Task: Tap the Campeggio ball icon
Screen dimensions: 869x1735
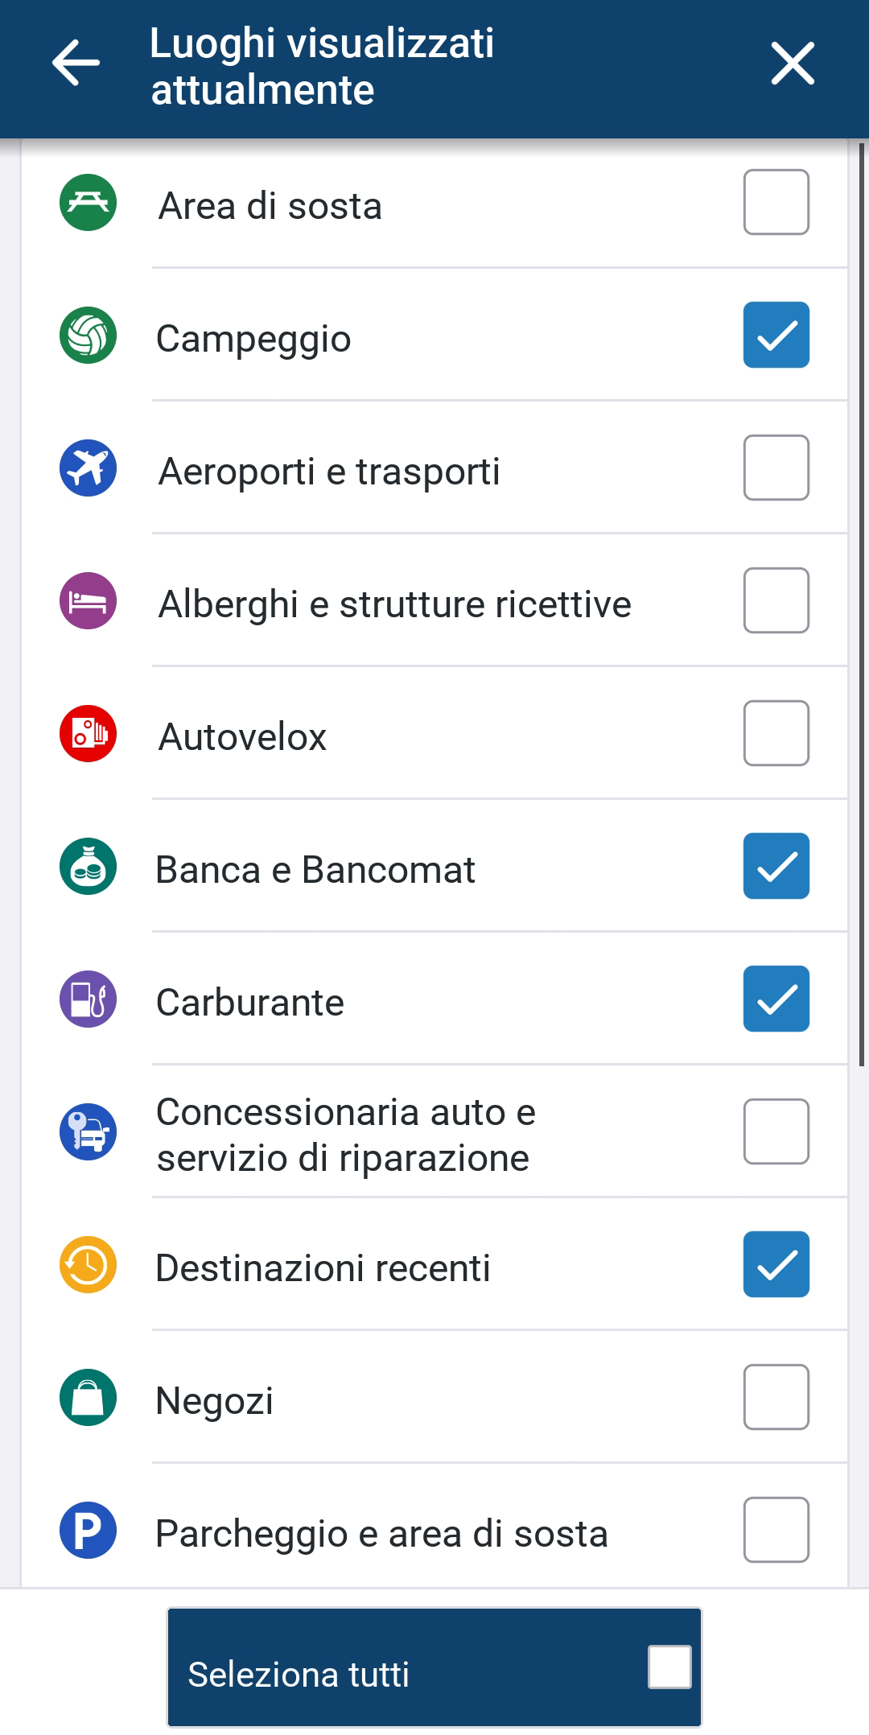Action: 89,335
